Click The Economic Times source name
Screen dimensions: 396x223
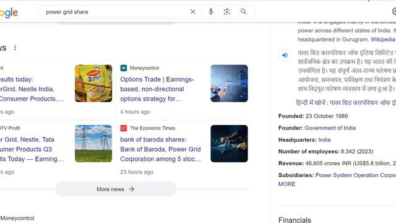(153, 128)
